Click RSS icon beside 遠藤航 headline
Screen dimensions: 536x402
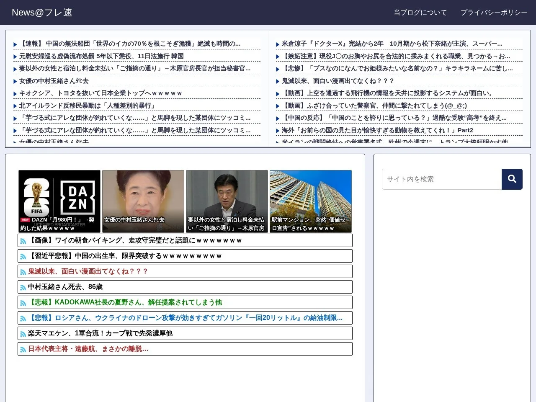[23, 350]
